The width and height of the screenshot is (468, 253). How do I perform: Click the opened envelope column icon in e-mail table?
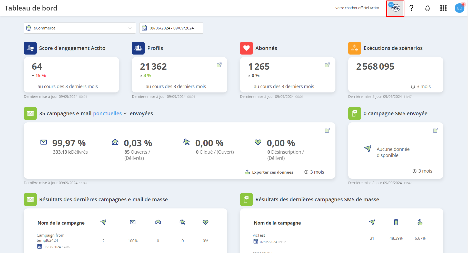pos(158,222)
